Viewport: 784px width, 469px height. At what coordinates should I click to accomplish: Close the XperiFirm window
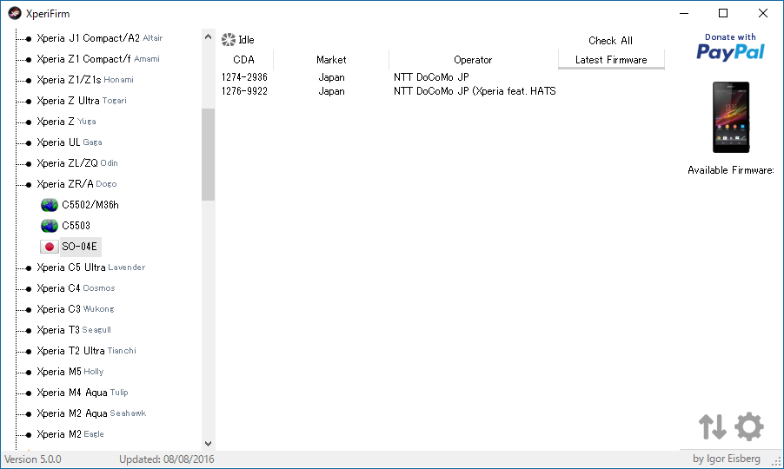[x=762, y=14]
